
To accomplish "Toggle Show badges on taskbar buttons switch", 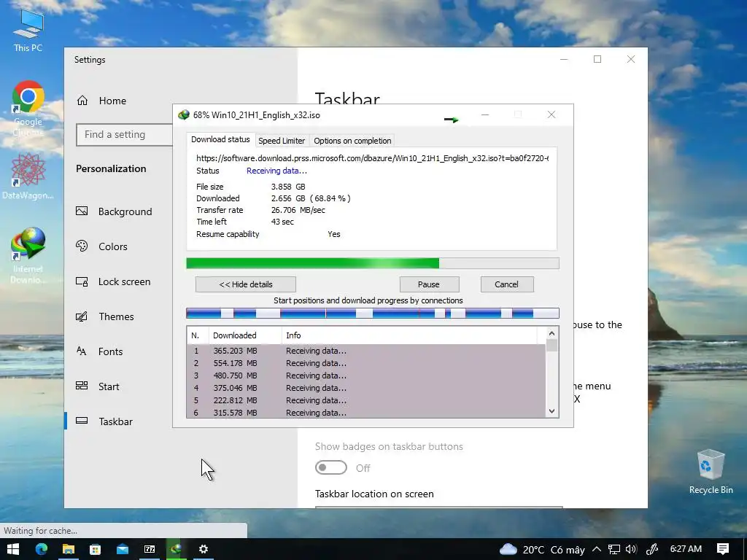I will [331, 467].
